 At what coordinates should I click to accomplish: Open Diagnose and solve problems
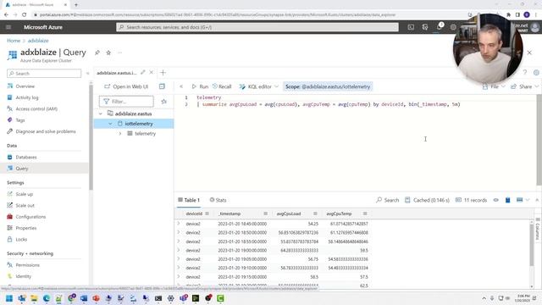click(45, 131)
